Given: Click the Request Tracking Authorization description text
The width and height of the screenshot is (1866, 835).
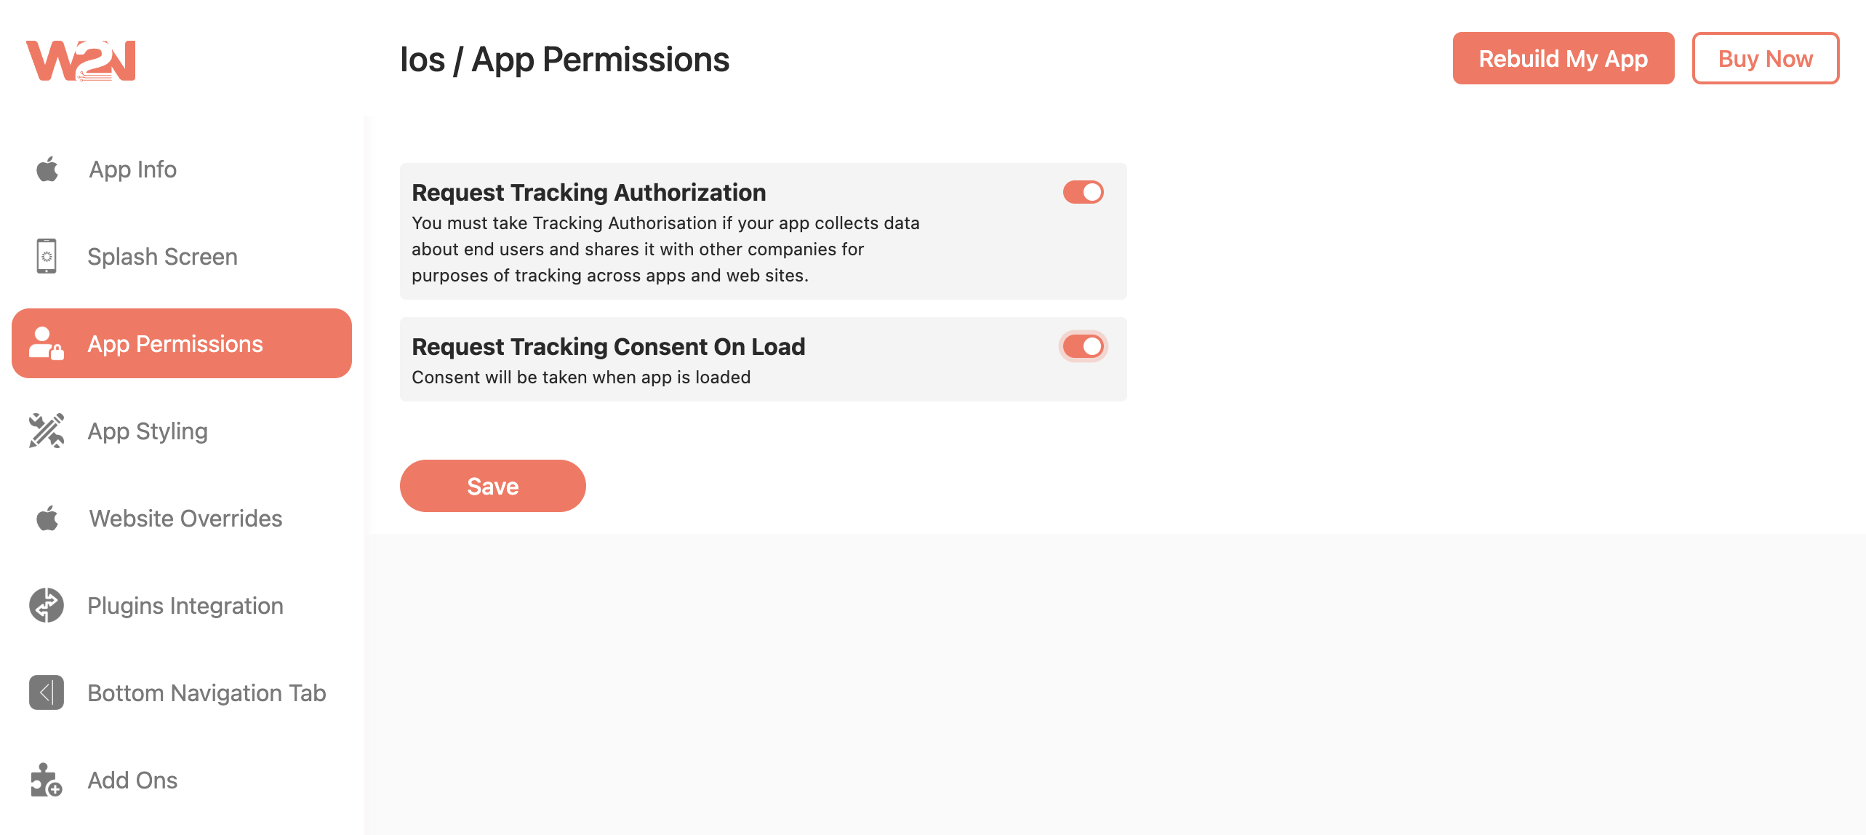Looking at the screenshot, I should coord(665,249).
